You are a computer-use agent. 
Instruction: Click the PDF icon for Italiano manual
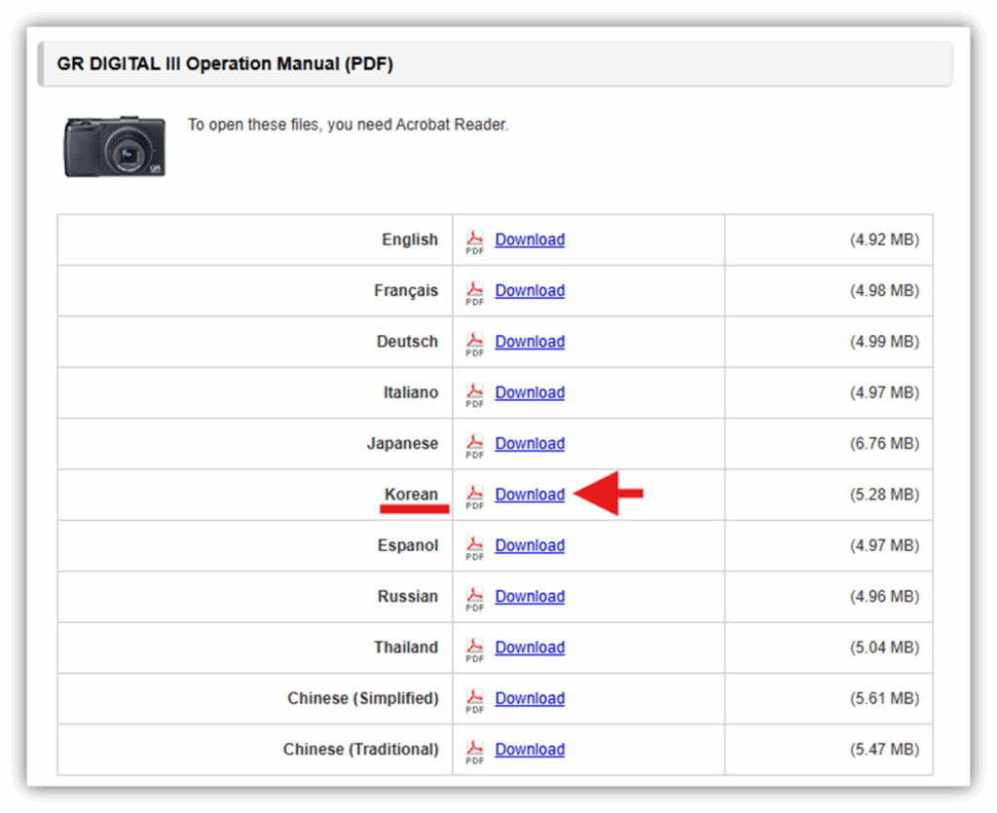(475, 393)
